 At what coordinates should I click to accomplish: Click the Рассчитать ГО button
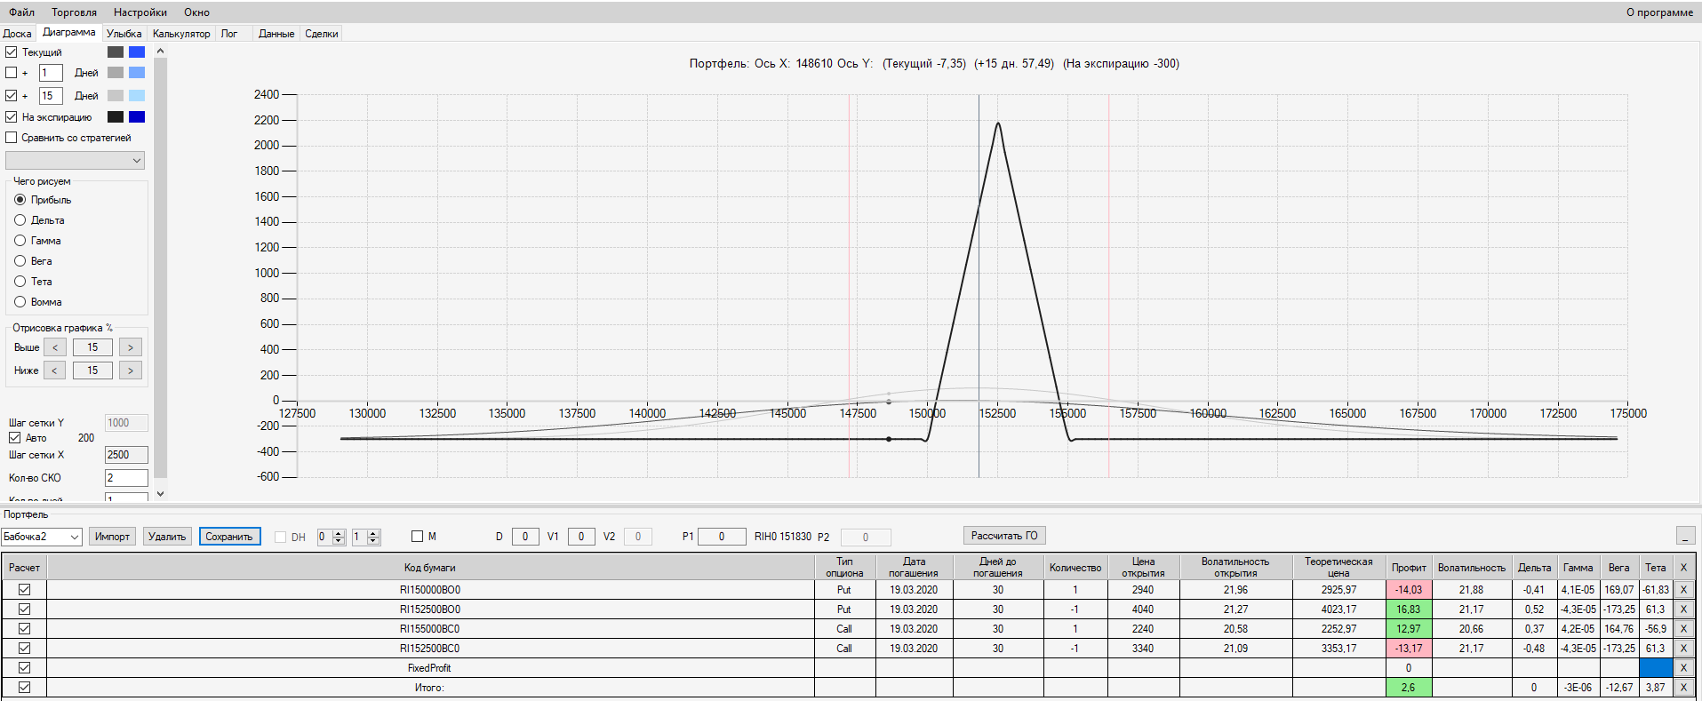[x=1004, y=536]
